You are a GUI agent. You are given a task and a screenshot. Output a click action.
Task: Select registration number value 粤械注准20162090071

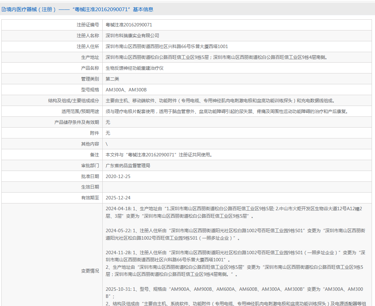point(129,25)
